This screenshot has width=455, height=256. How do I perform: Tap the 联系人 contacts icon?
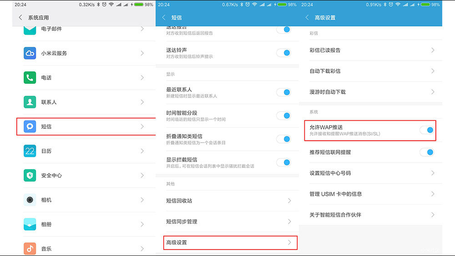point(30,102)
